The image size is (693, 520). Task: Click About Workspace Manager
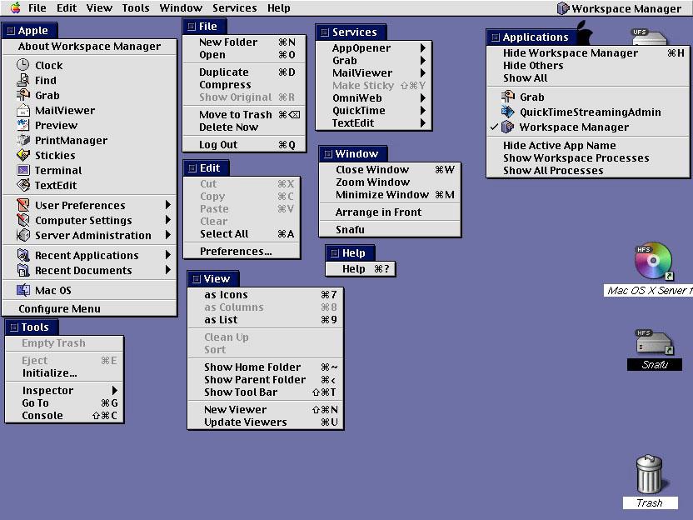point(90,47)
